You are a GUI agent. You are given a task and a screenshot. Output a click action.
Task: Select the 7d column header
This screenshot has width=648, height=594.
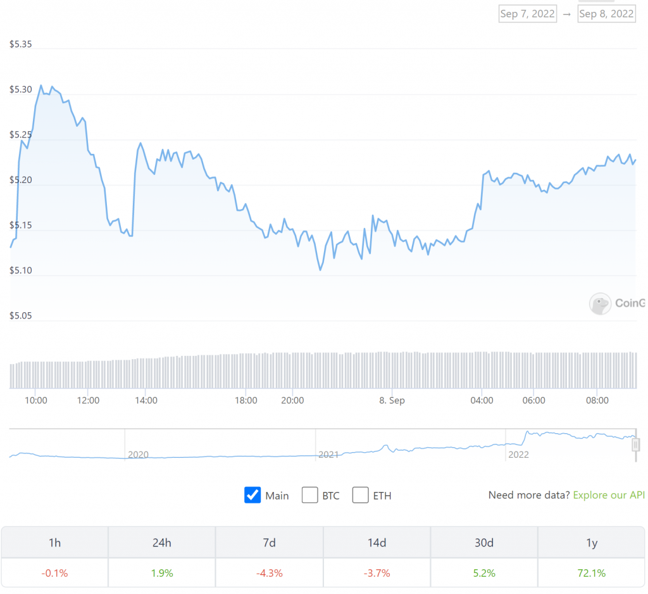coord(270,542)
